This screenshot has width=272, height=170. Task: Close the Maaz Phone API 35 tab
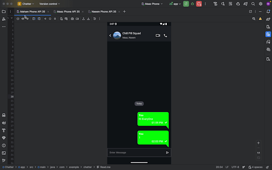(x=83, y=12)
